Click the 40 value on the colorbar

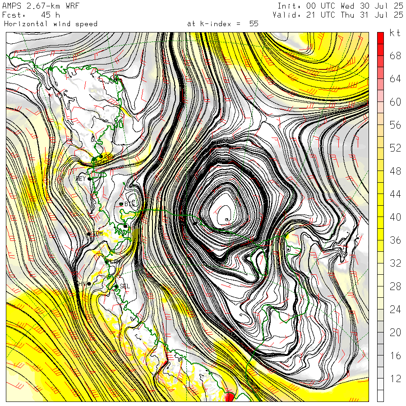pos(395,217)
